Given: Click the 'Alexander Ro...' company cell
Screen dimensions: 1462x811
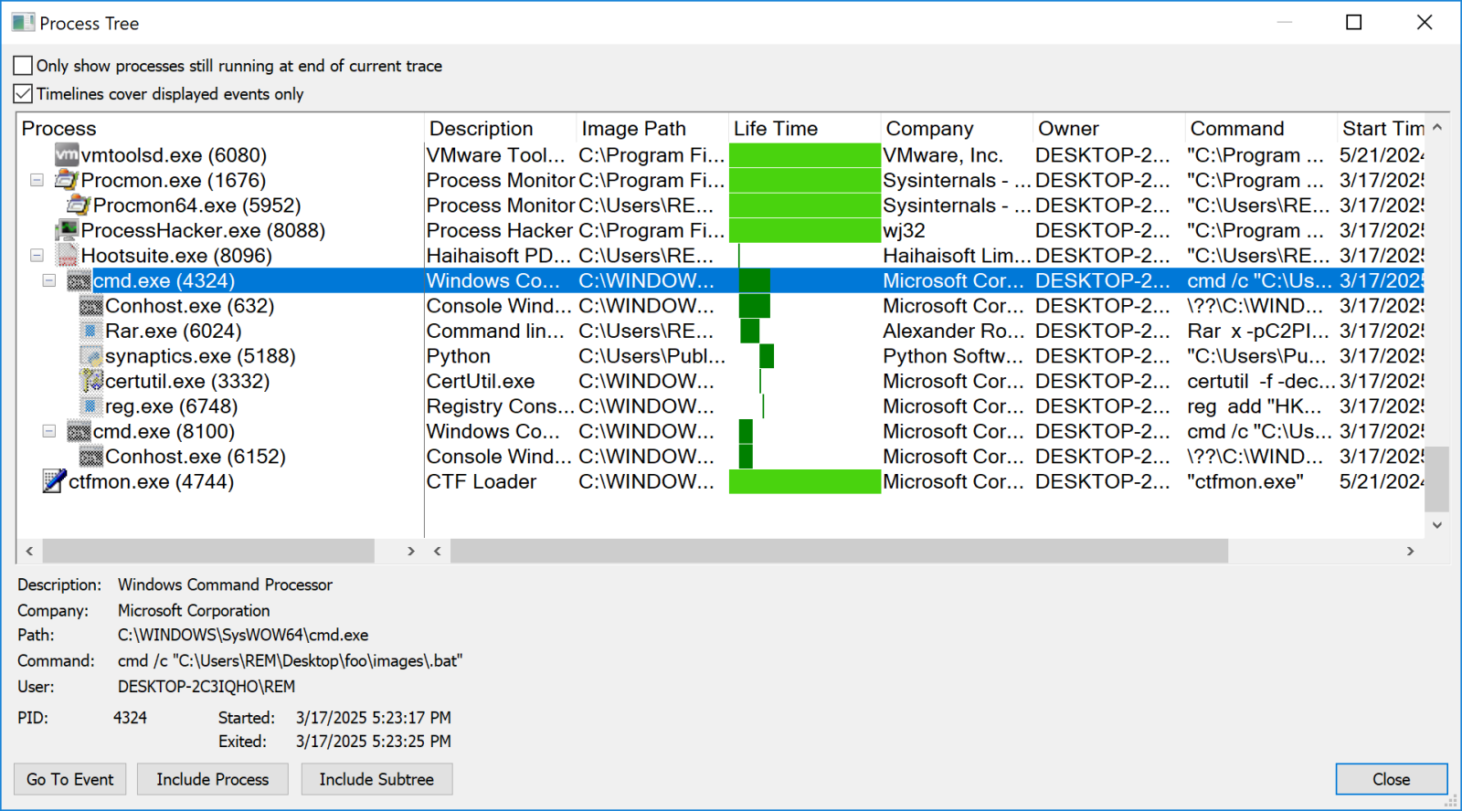Looking at the screenshot, I should [x=953, y=331].
